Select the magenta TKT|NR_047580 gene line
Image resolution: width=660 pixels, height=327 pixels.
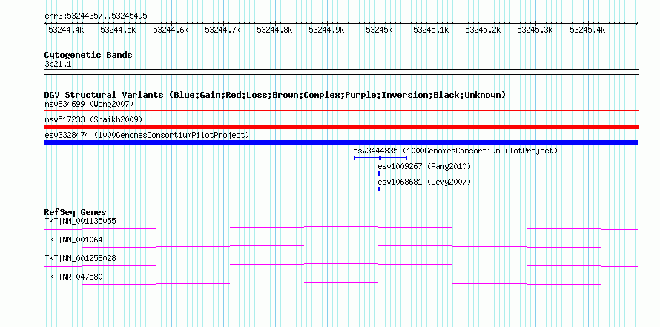click(341, 284)
